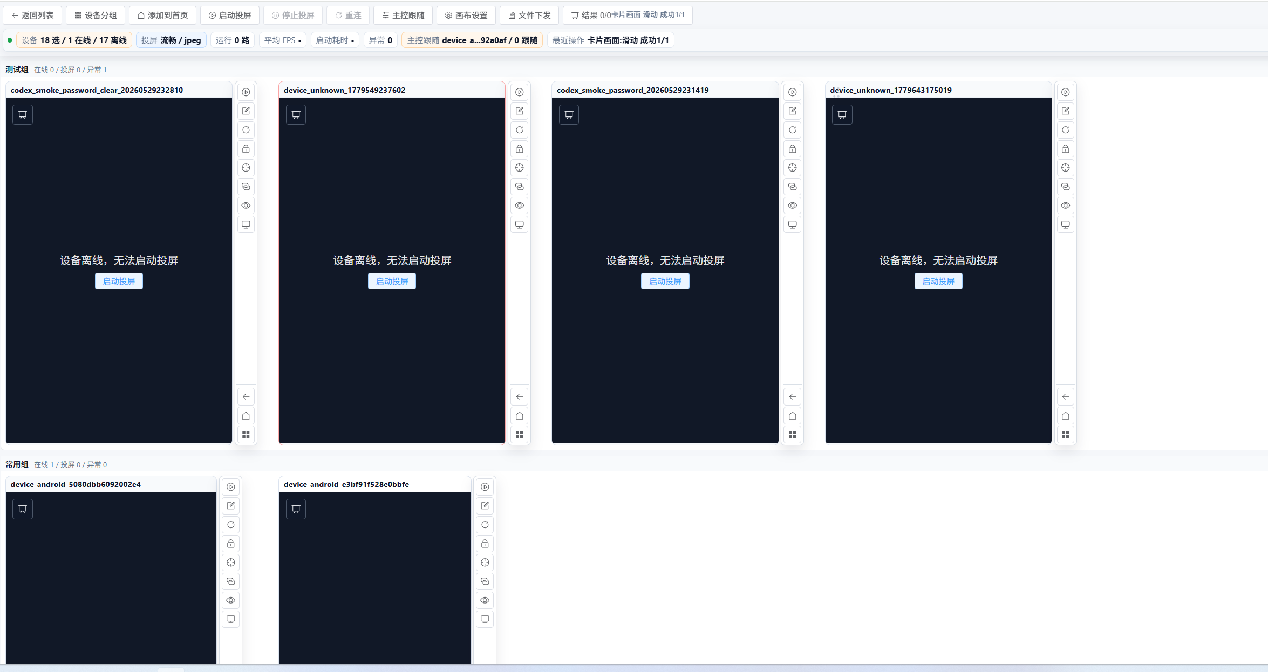Open the 结果 results button
The image size is (1268, 672).
click(628, 15)
